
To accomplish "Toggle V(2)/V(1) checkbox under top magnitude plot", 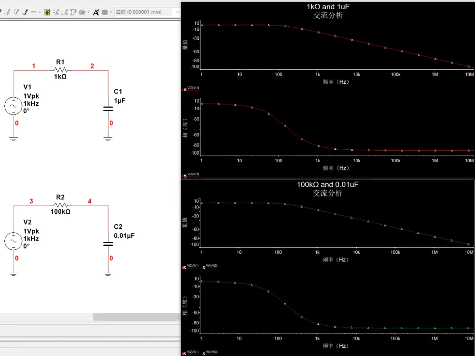I will point(184,89).
